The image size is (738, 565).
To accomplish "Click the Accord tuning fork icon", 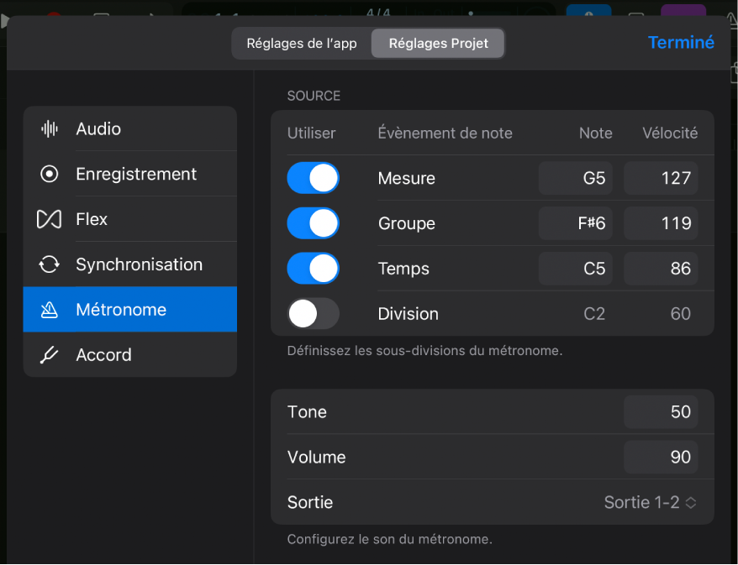I will (x=50, y=355).
